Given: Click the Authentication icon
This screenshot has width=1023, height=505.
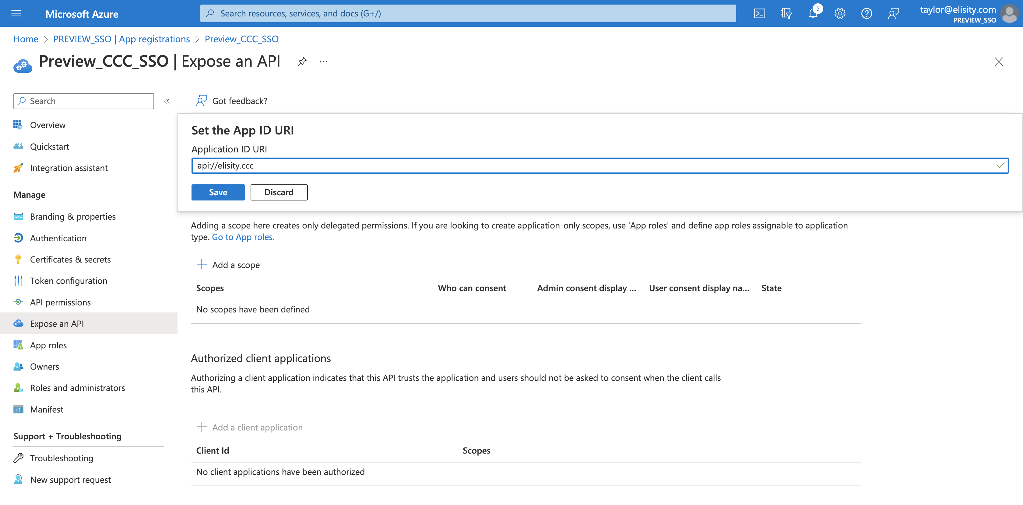Looking at the screenshot, I should [18, 238].
